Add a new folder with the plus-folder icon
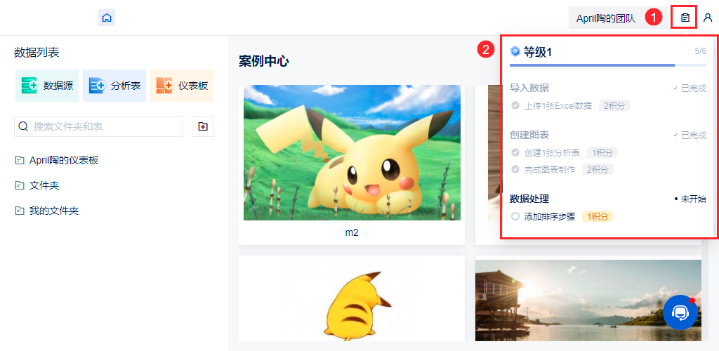The width and height of the screenshot is (719, 351). click(x=203, y=126)
